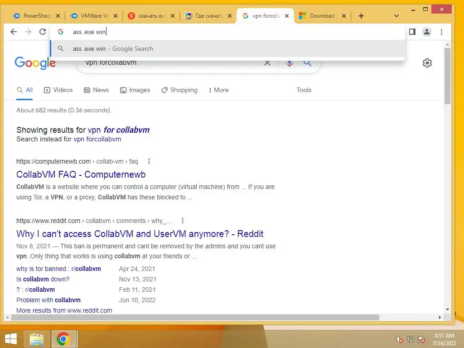Switch to News results
This screenshot has height=348, width=464.
97,90
